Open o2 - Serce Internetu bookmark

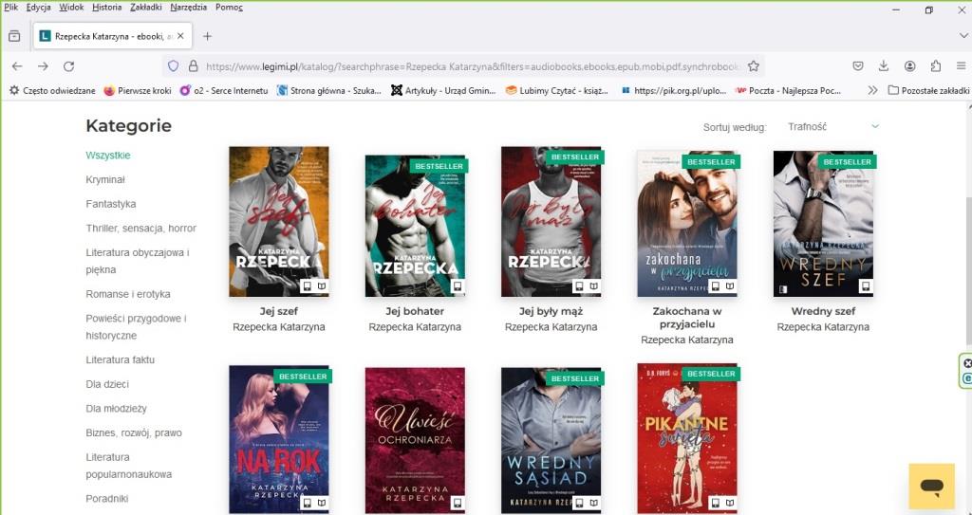[223, 90]
